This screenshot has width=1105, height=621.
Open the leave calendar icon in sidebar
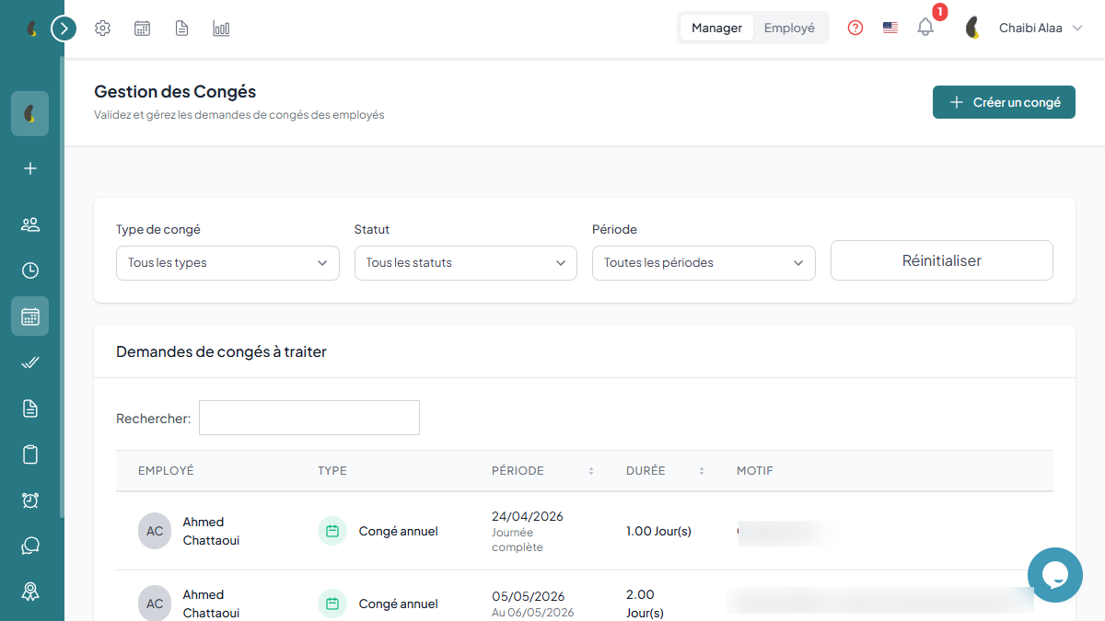[x=30, y=316]
